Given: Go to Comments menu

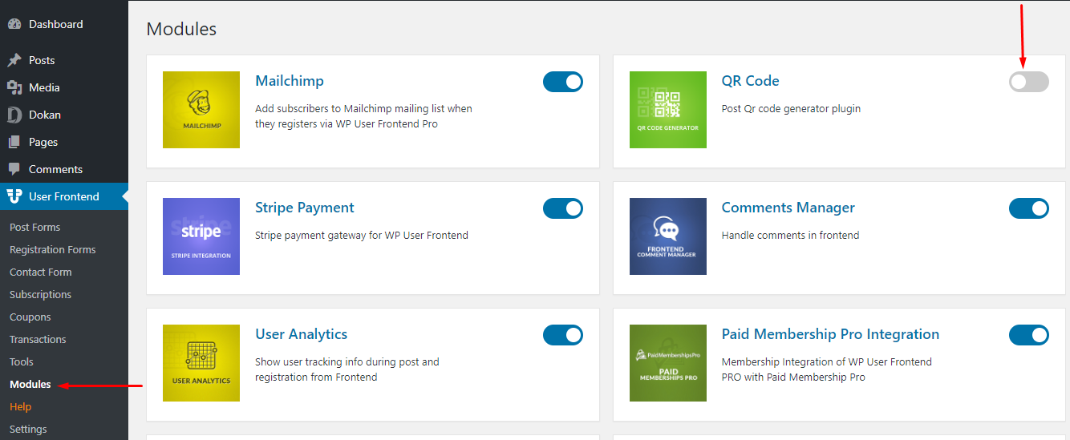Looking at the screenshot, I should [64, 169].
